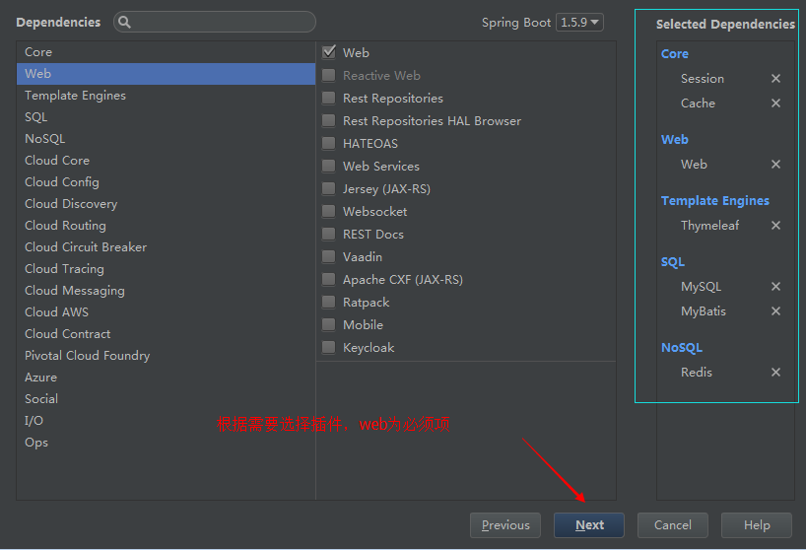
Task: Click the NoSQL heading in Selected Dependencies
Action: (682, 348)
